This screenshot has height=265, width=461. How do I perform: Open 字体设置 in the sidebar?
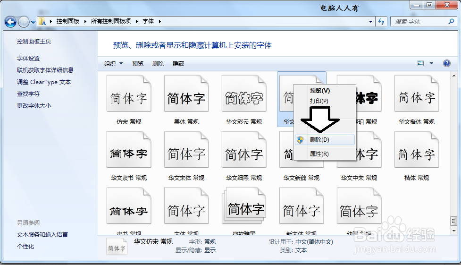[x=28, y=59]
